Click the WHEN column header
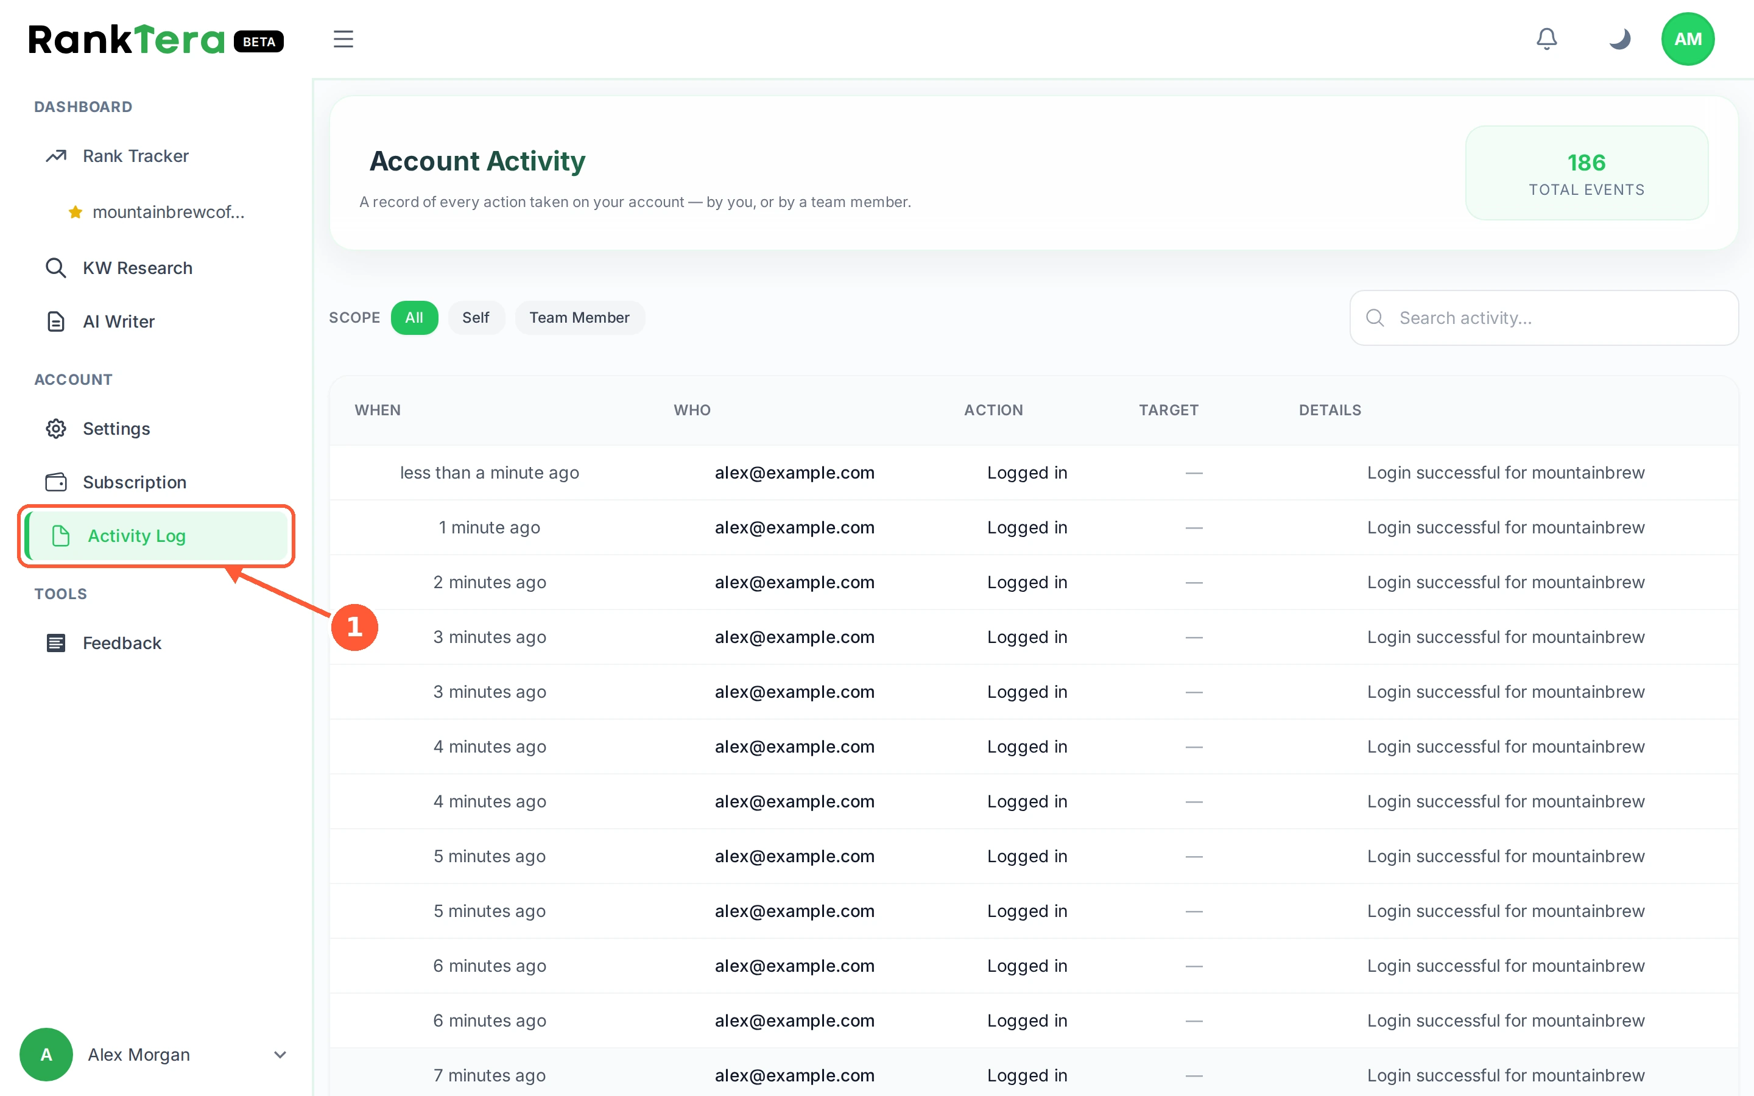This screenshot has width=1754, height=1096. pyautogui.click(x=378, y=410)
